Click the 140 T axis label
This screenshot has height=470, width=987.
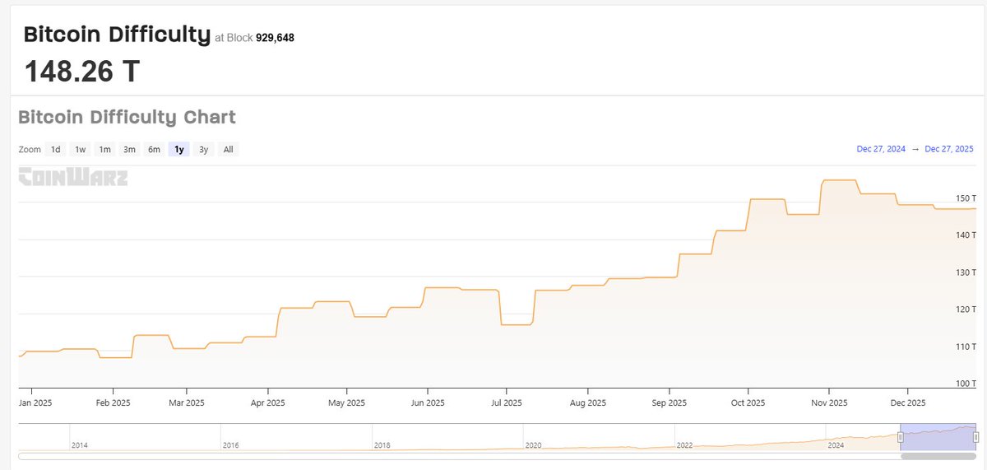pyautogui.click(x=966, y=235)
